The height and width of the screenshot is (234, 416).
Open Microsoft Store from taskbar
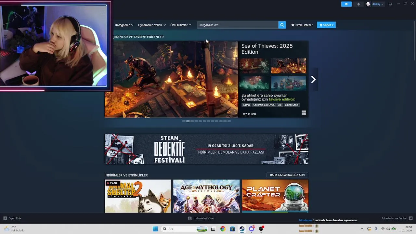point(232,229)
